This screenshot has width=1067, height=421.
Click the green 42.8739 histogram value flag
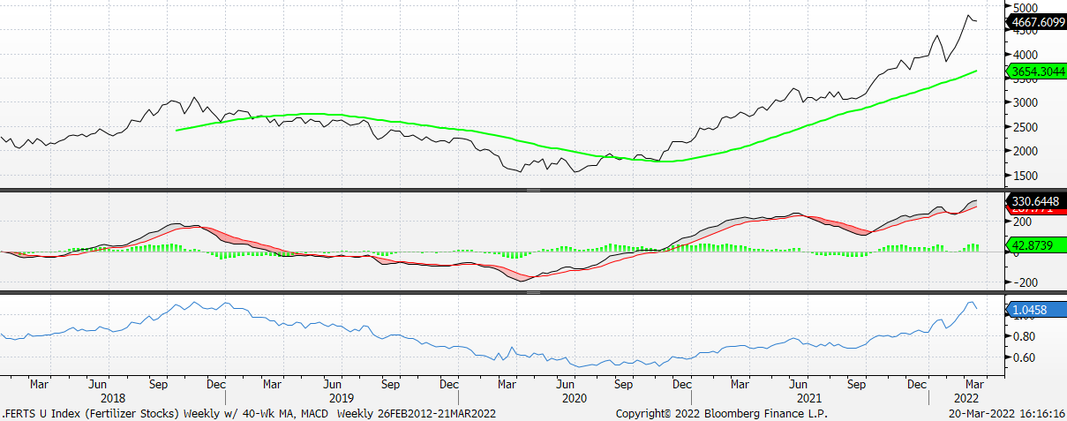(1036, 246)
